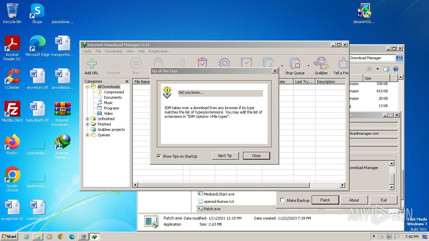The height and width of the screenshot is (241, 429).
Task: Select the idman641b installer desktop icon
Action: (x=364, y=14)
